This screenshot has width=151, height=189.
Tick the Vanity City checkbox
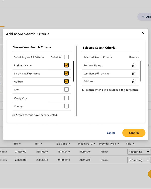[66, 98]
